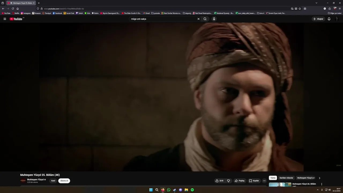
Task: Open the browser application menu
Action: (x=340, y=9)
